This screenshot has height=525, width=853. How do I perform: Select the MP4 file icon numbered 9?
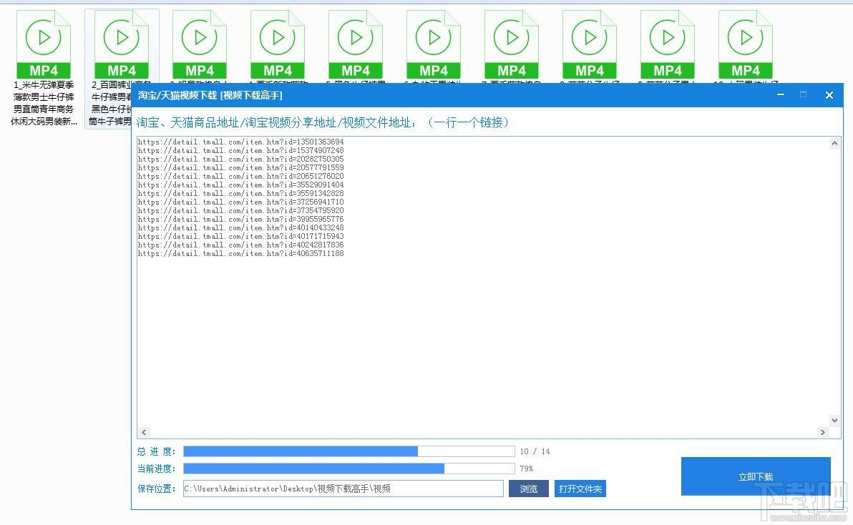tap(668, 45)
